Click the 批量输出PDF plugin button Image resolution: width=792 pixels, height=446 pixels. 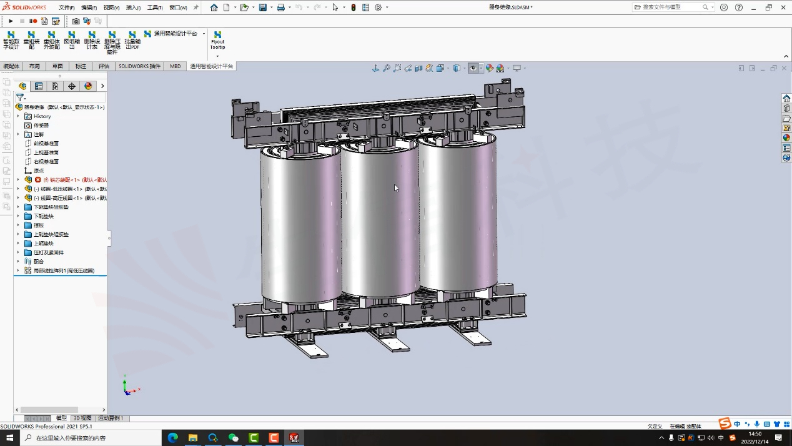132,40
